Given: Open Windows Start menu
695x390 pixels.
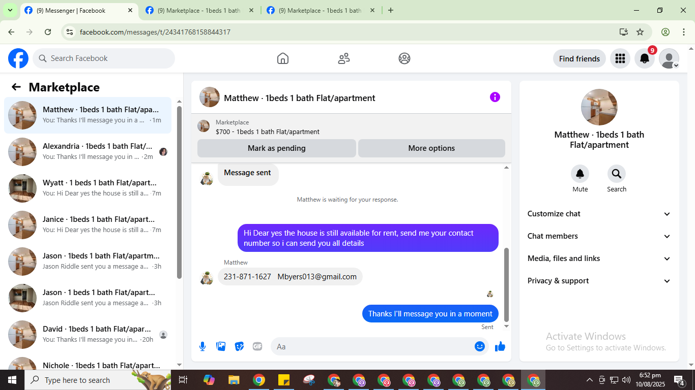Looking at the screenshot, I should (12, 380).
